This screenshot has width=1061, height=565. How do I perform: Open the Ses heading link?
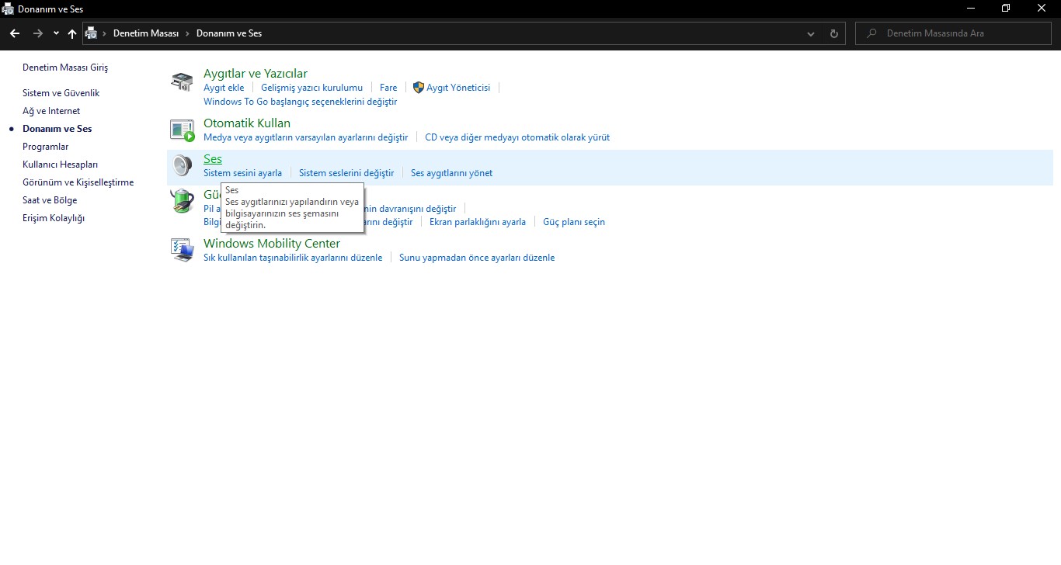213,159
